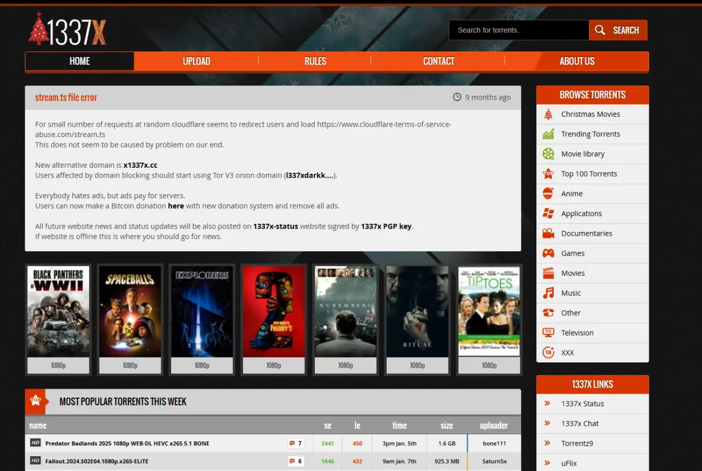Open uploader bone111 profile

tap(494, 444)
